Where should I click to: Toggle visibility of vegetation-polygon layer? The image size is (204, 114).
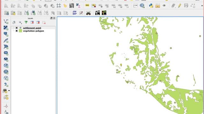pyautogui.click(x=17, y=31)
